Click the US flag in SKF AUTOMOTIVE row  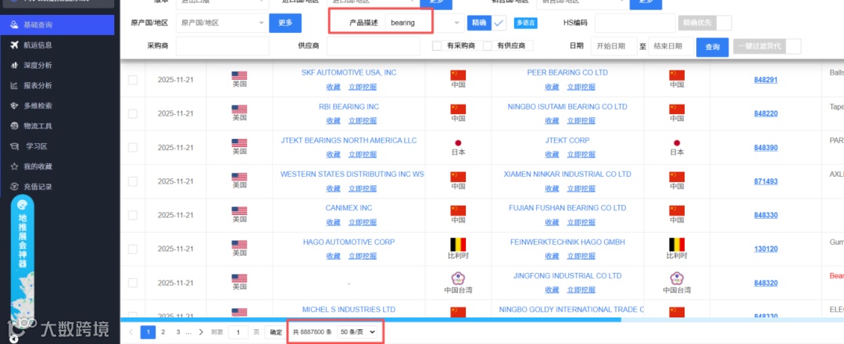click(x=239, y=76)
